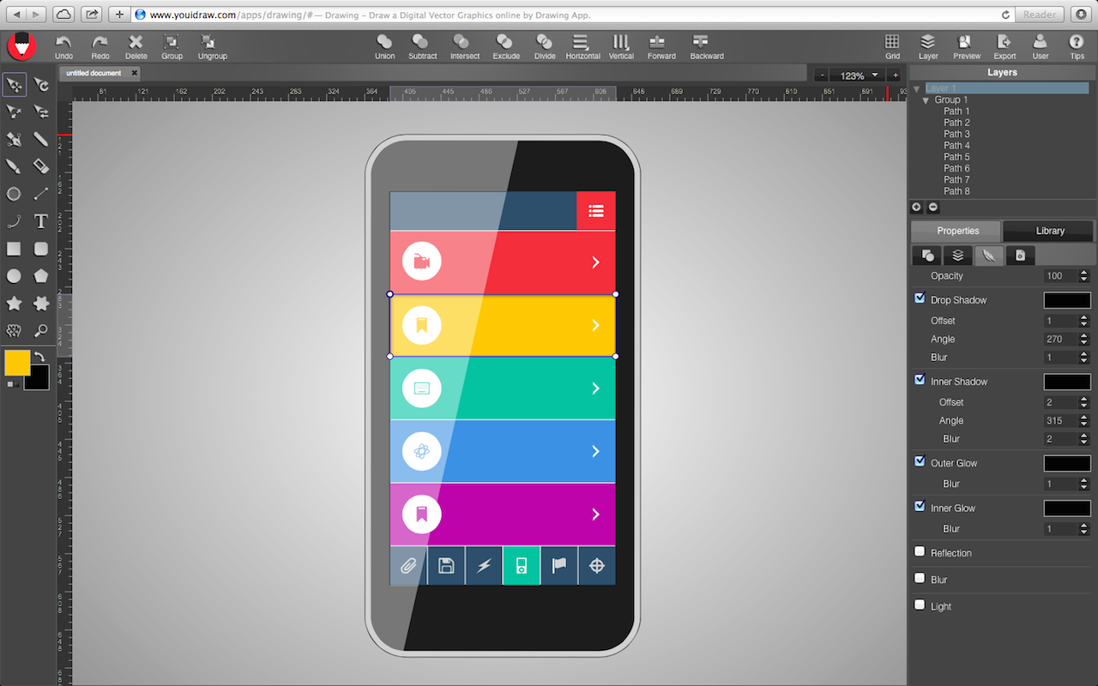Viewport: 1098px width, 686px height.
Task: Apply the Union path operation
Action: point(384,46)
